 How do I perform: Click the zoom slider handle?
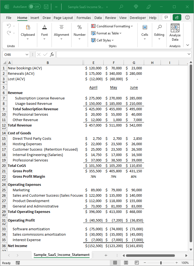(161, 263)
